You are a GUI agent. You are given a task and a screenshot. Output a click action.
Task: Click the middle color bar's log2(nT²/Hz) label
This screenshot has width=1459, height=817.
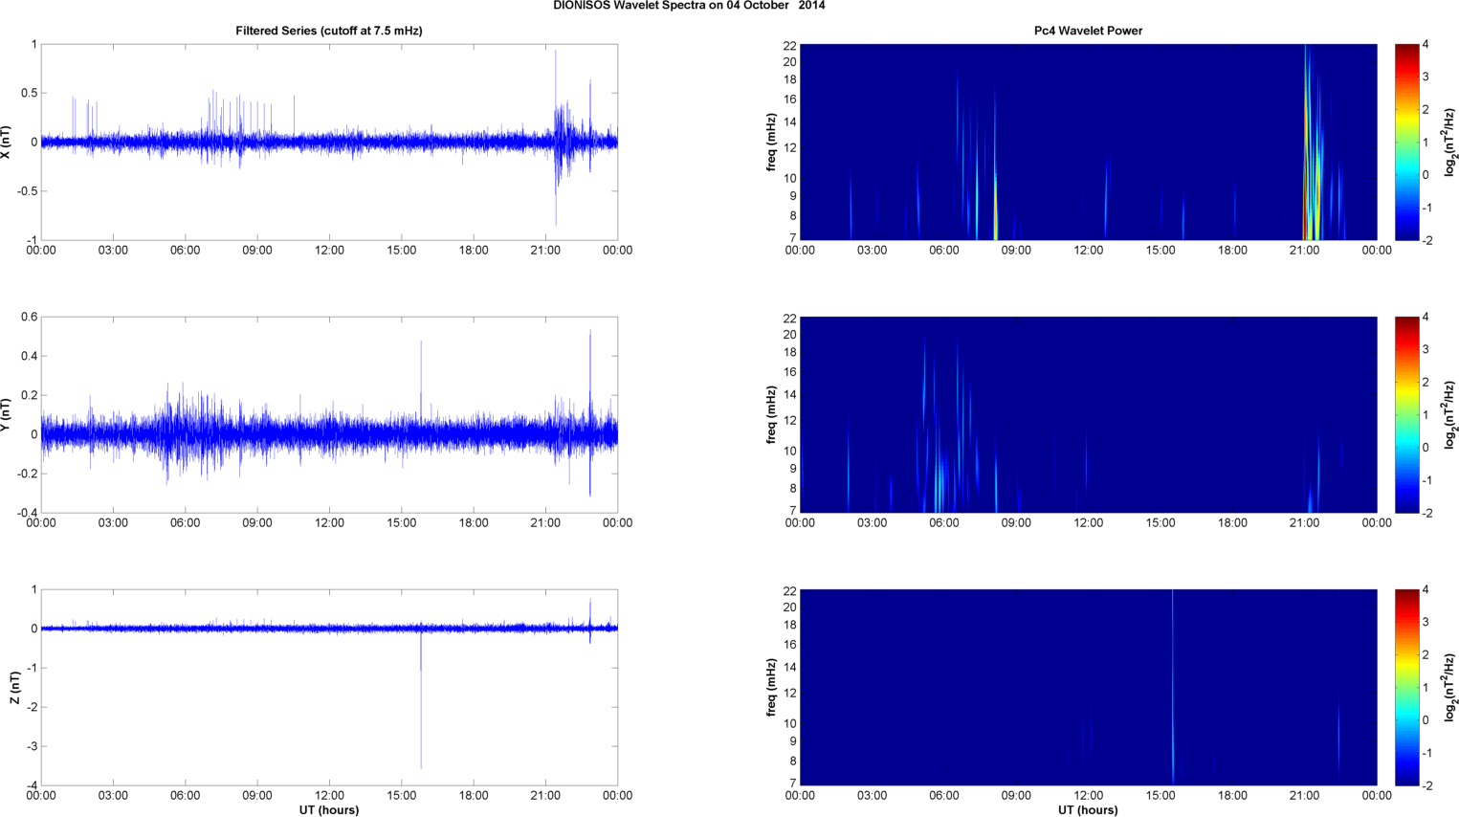1450,414
